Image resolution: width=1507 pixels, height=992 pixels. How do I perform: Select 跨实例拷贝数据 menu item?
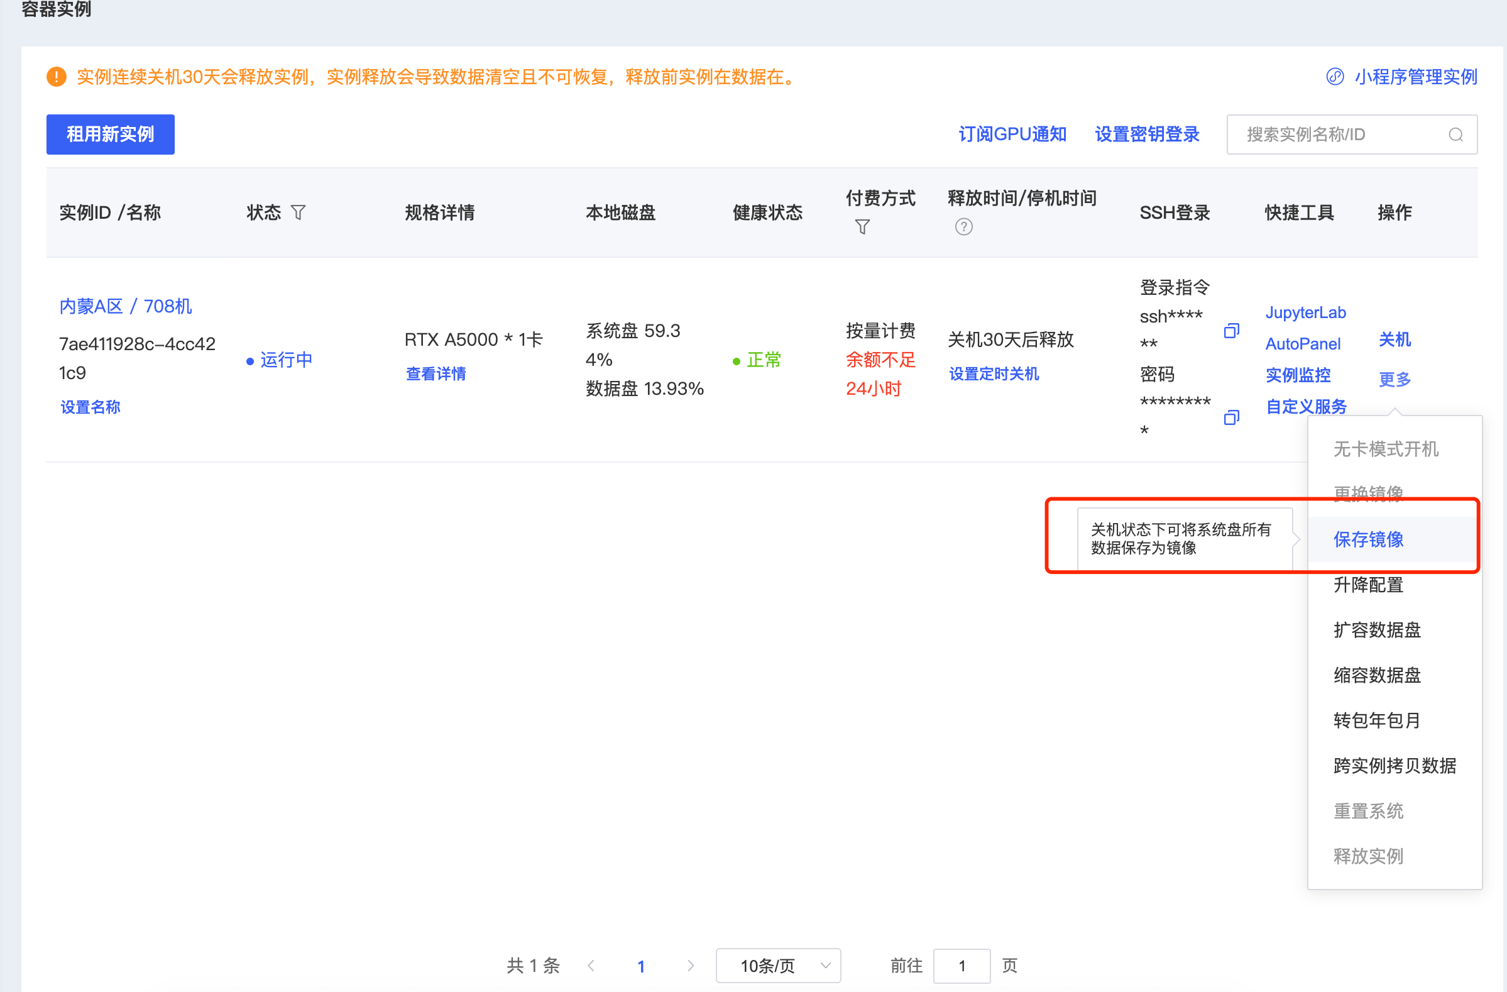point(1395,765)
